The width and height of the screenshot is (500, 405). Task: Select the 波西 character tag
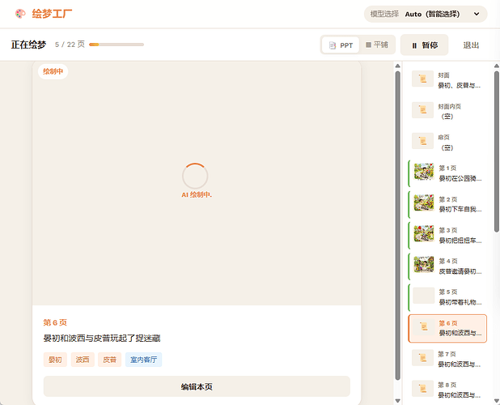point(83,360)
